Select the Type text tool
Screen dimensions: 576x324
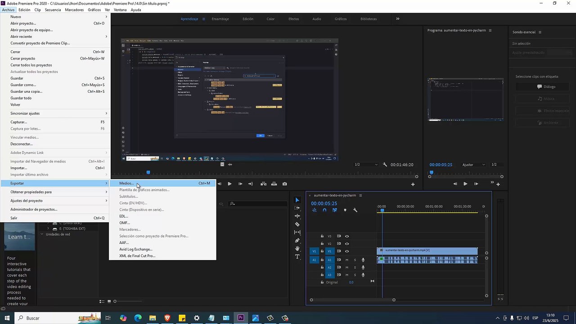click(x=297, y=256)
